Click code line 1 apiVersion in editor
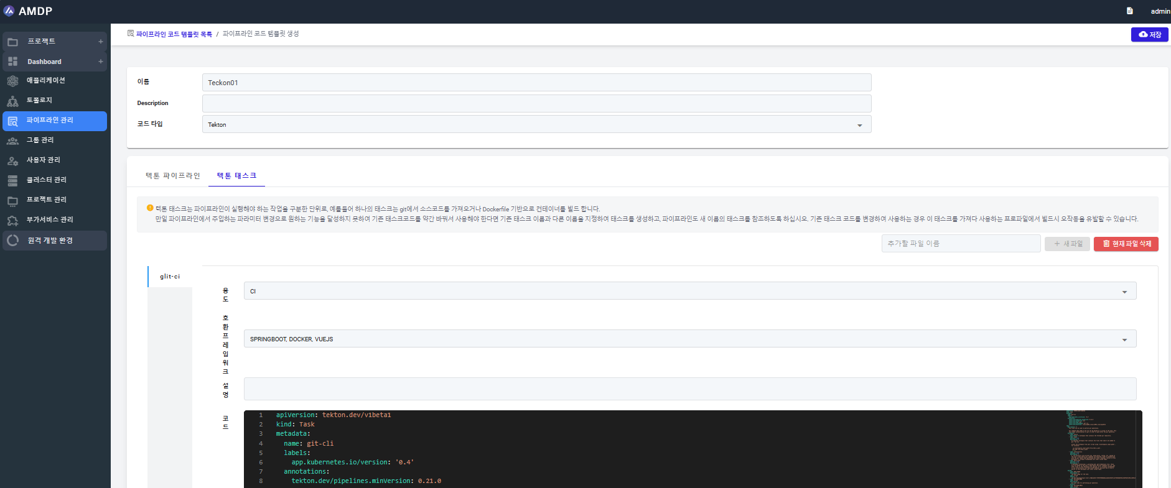 334,415
